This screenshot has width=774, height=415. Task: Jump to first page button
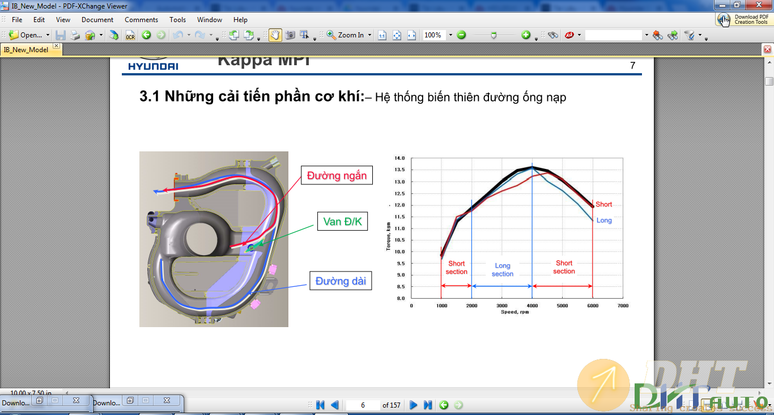(x=320, y=405)
